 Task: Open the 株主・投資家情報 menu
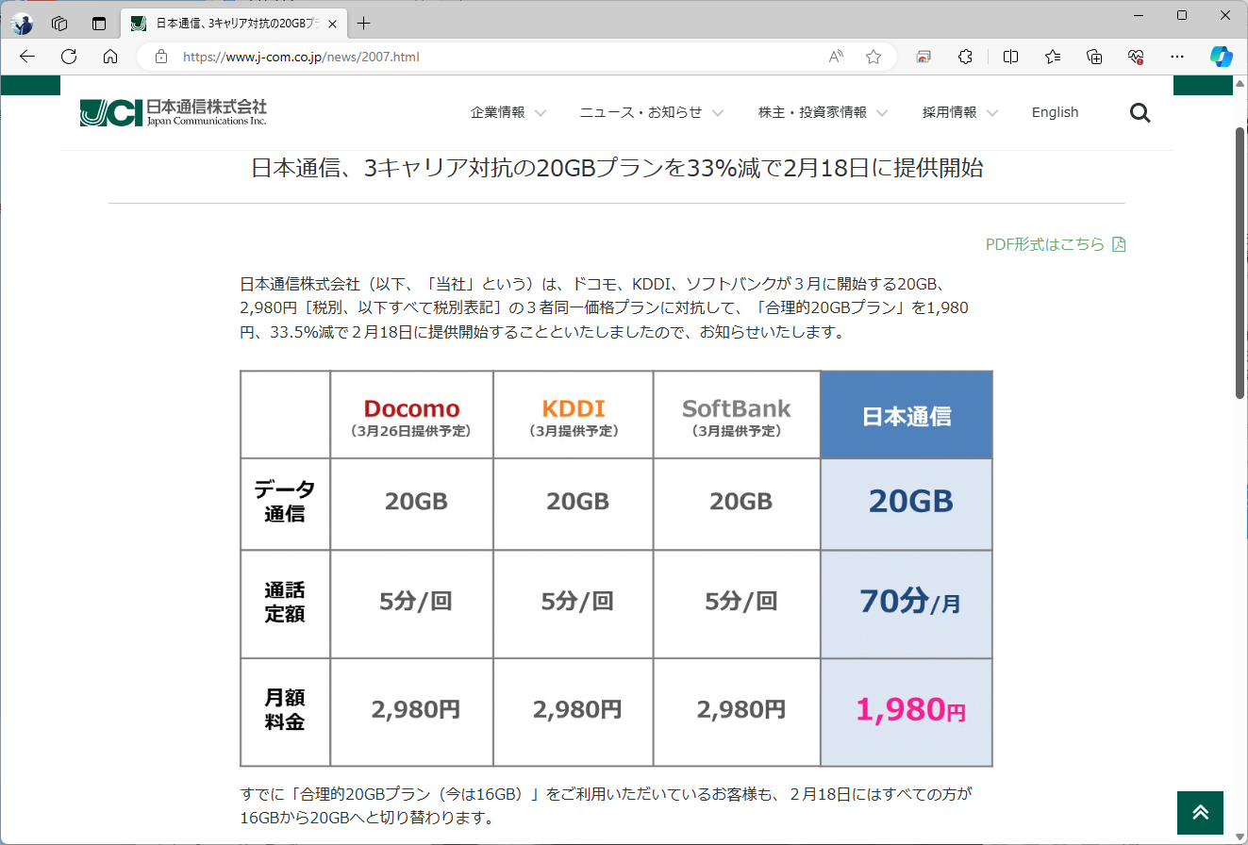pos(812,112)
